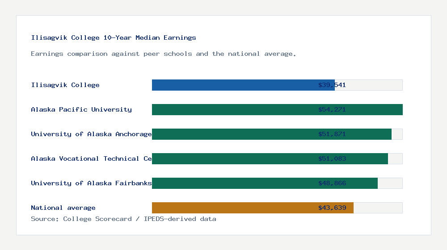
Task: Select the 'University of Alaska Anchorage' label
Action: (x=91, y=134)
